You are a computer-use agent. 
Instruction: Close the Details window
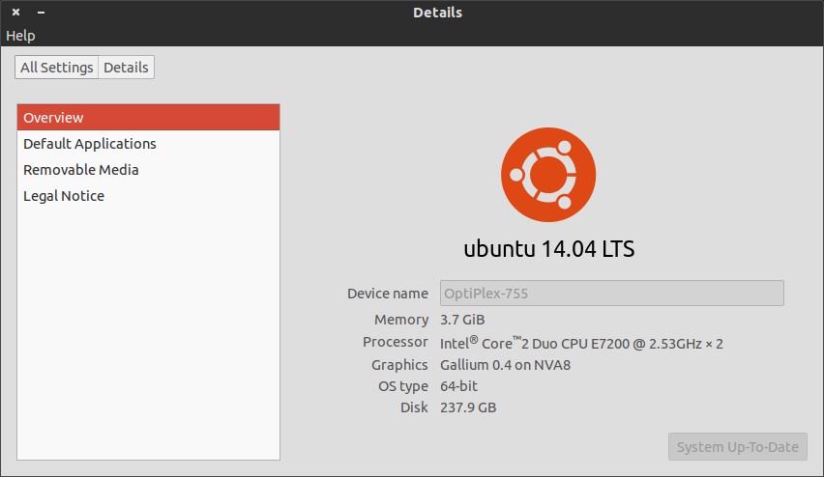point(15,12)
